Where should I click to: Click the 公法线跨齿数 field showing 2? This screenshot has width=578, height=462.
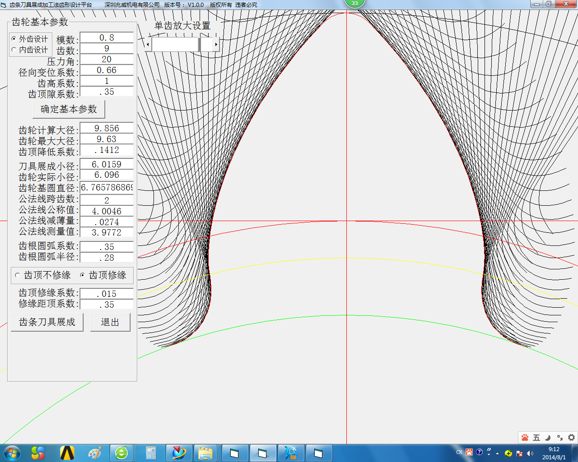pos(107,200)
